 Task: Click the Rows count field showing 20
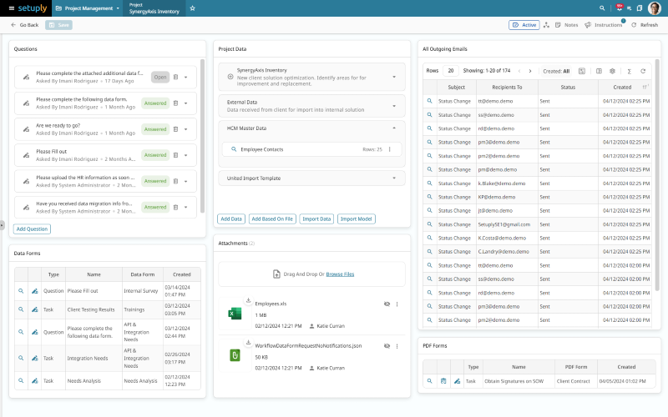pos(451,71)
